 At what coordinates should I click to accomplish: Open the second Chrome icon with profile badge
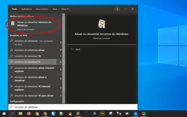pyautogui.click(x=45, y=114)
